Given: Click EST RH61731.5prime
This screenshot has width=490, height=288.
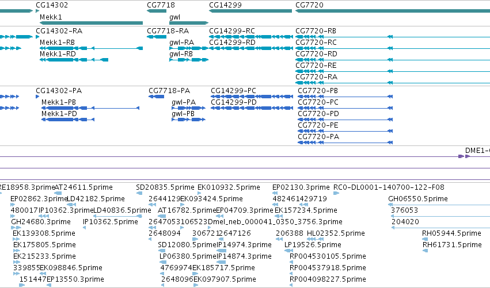Looking at the screenshot, I should [x=452, y=245].
